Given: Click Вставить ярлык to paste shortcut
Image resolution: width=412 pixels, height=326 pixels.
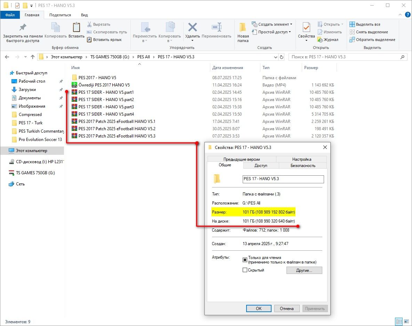Looking at the screenshot, I should (x=104, y=40).
